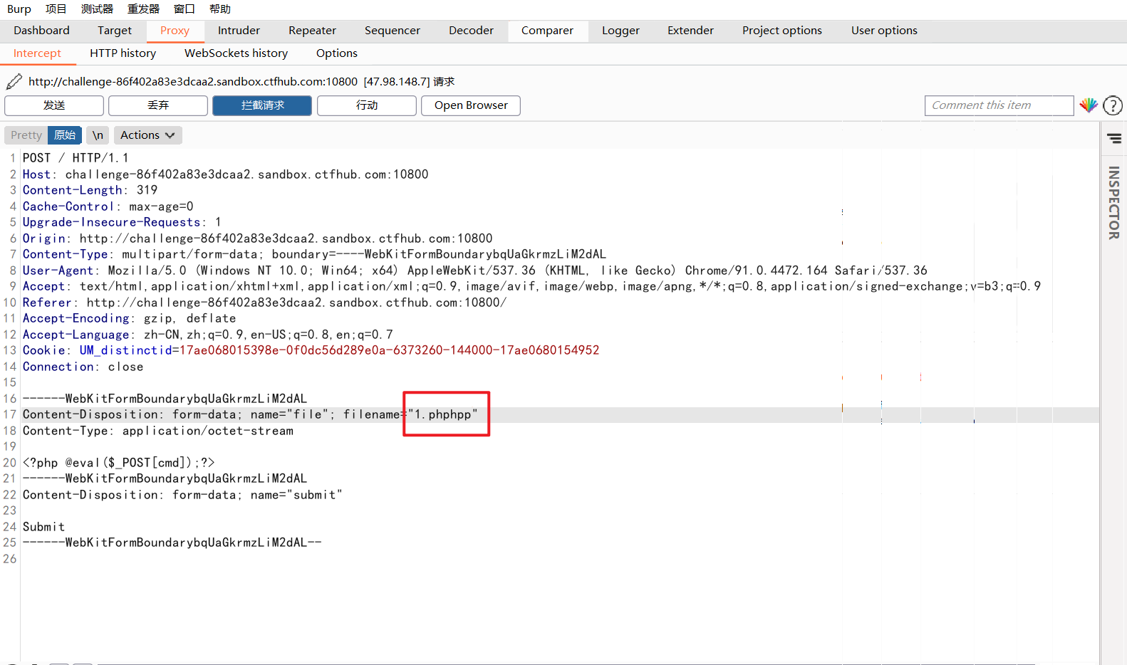This screenshot has height=665, width=1127.
Task: Select the Intercept sub-tab
Action: 38,53
